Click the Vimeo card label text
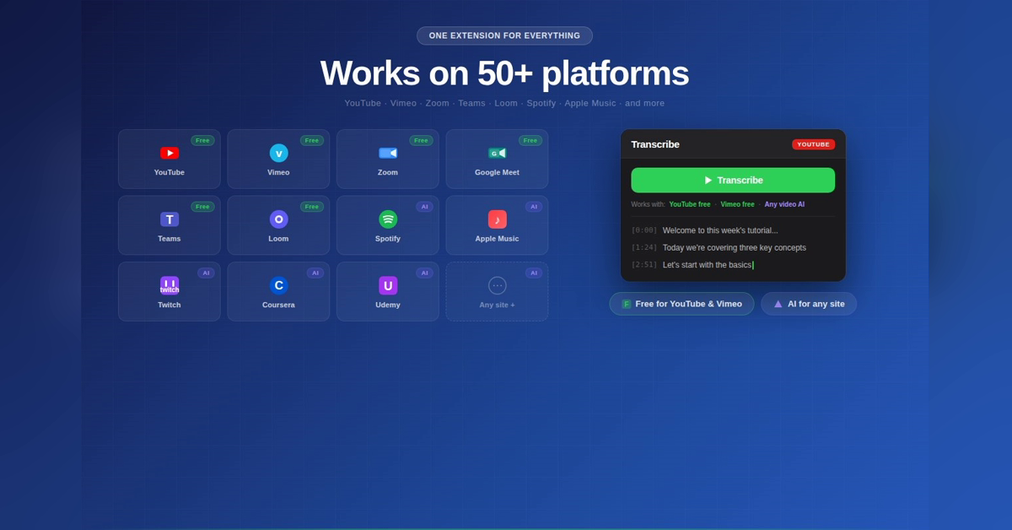This screenshot has height=530, width=1012. (x=278, y=172)
